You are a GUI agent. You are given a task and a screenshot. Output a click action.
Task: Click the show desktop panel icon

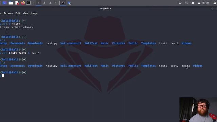4,3
